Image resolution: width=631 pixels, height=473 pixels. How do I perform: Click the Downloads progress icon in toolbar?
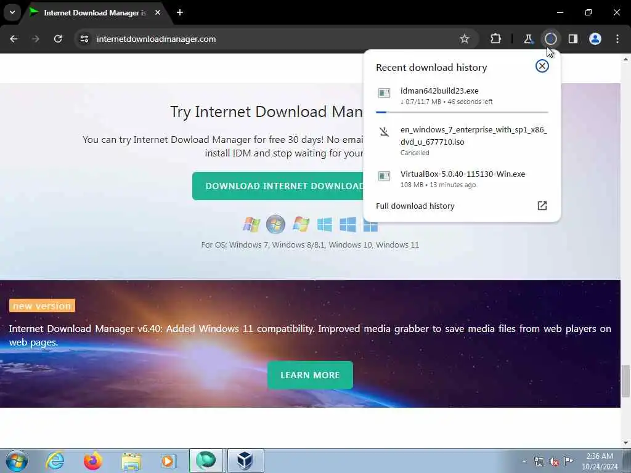point(550,39)
